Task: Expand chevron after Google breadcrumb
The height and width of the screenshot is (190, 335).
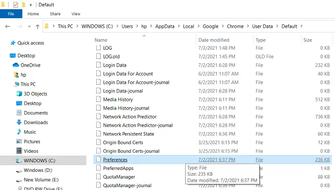Action: pyautogui.click(x=223, y=26)
